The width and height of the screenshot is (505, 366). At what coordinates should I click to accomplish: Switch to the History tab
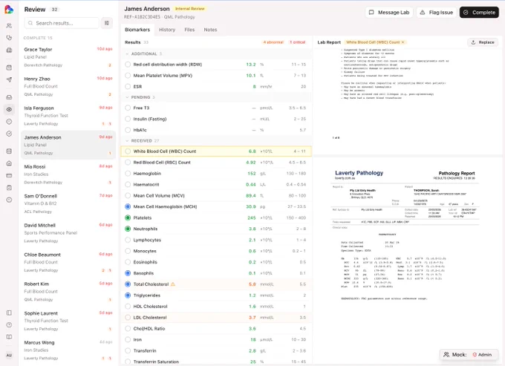click(x=167, y=30)
